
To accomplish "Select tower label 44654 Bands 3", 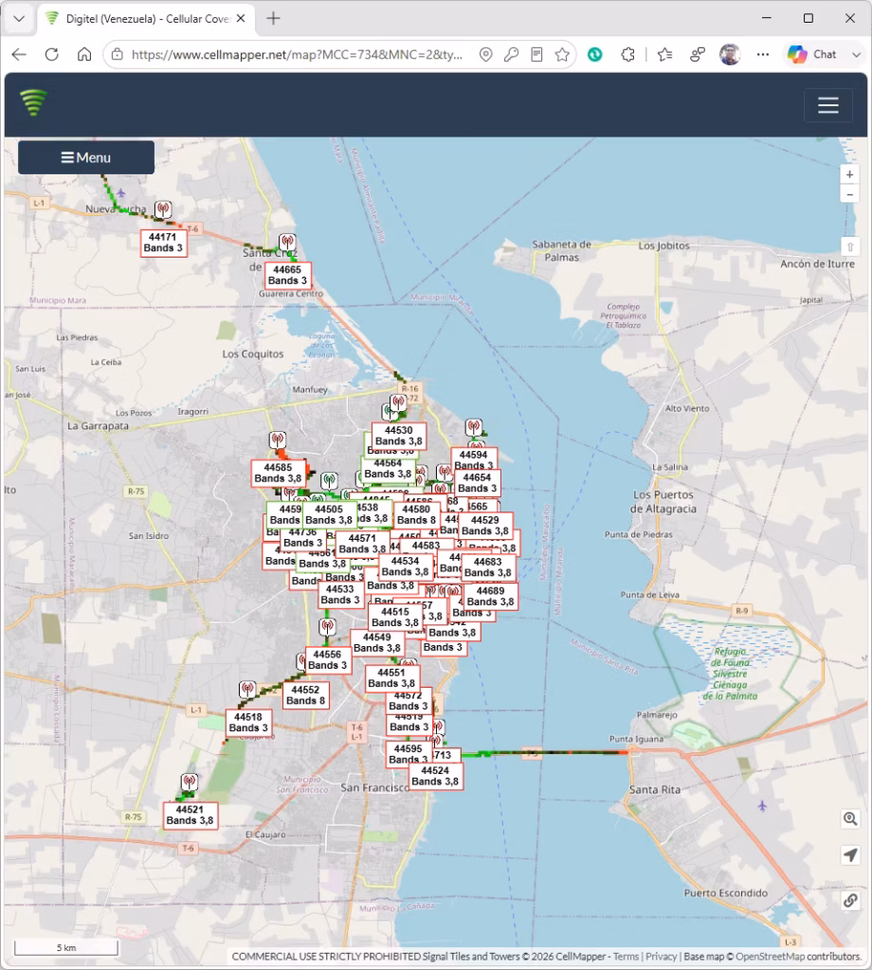I will [477, 483].
